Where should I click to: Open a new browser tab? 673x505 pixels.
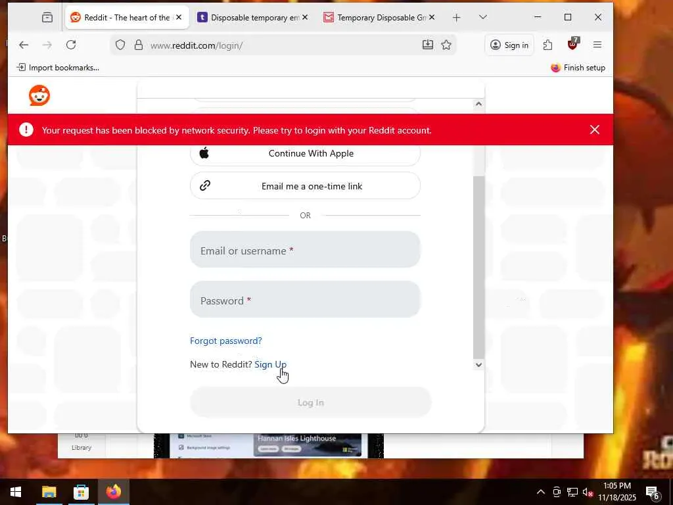point(457,18)
